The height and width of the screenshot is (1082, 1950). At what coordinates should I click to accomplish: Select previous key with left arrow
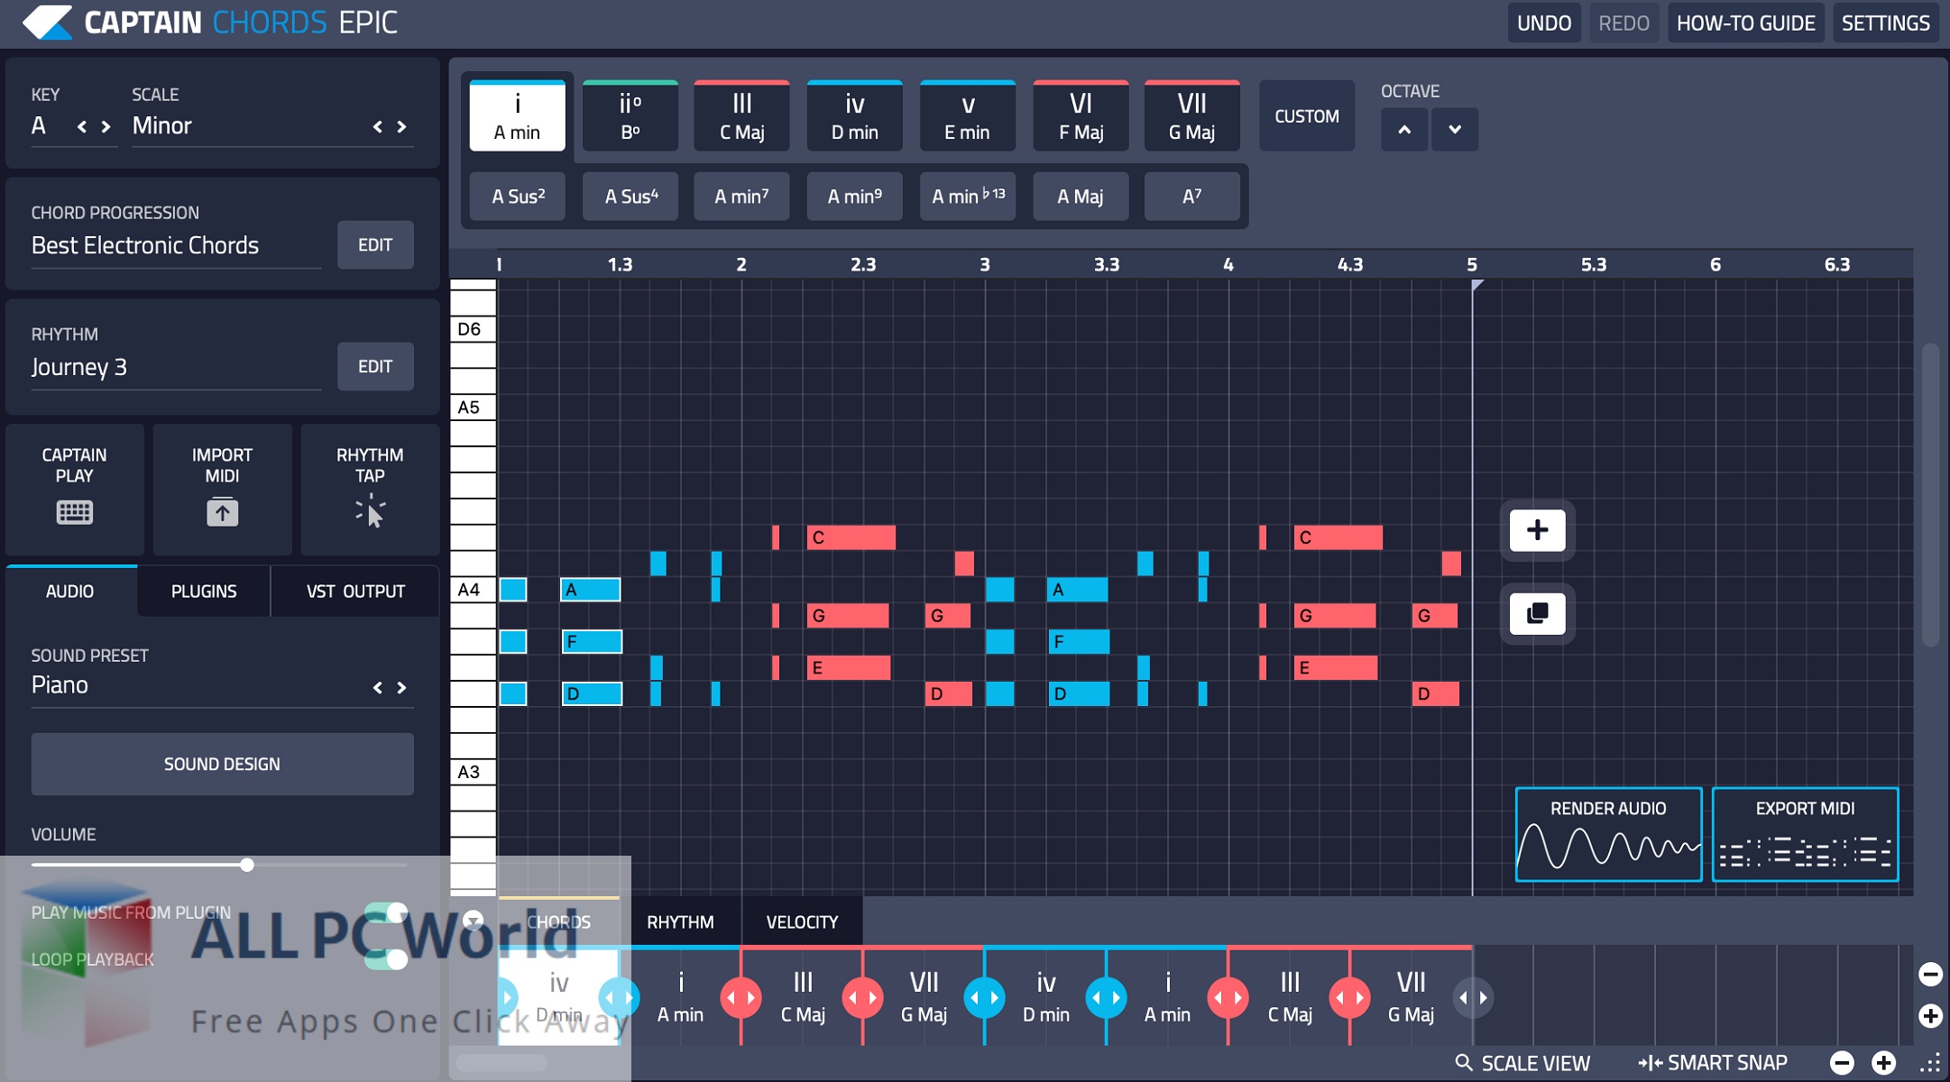pos(82,126)
